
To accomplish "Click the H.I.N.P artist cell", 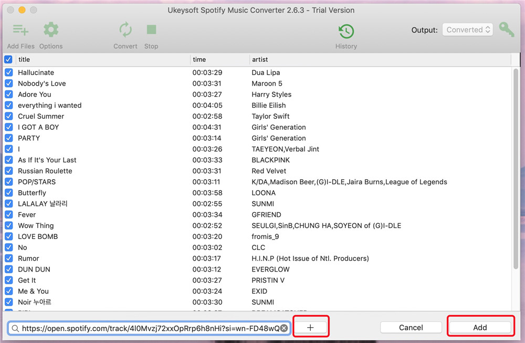I will point(310,258).
